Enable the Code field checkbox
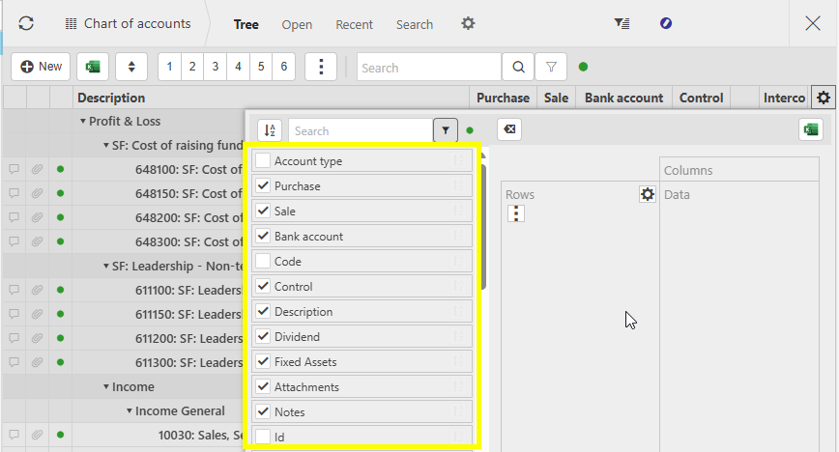This screenshot has width=839, height=452. point(263,262)
